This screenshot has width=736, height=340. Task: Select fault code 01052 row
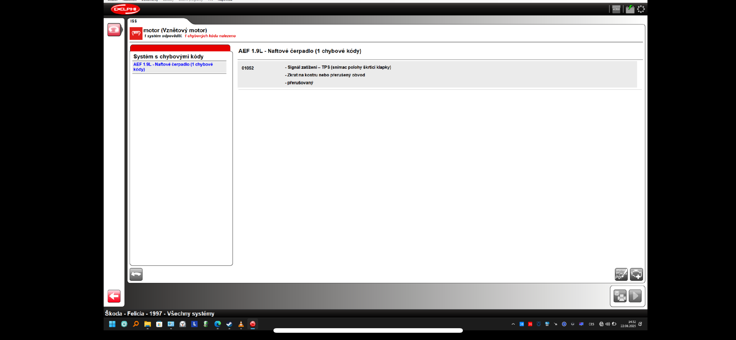click(437, 75)
